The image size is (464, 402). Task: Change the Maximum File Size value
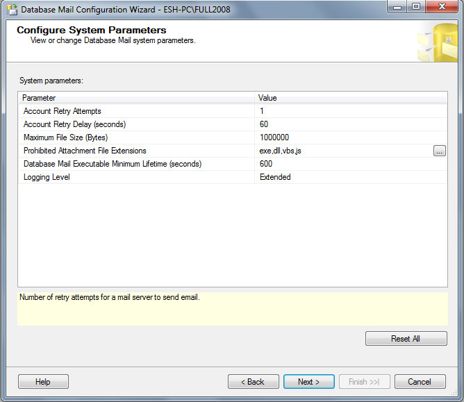click(x=347, y=137)
